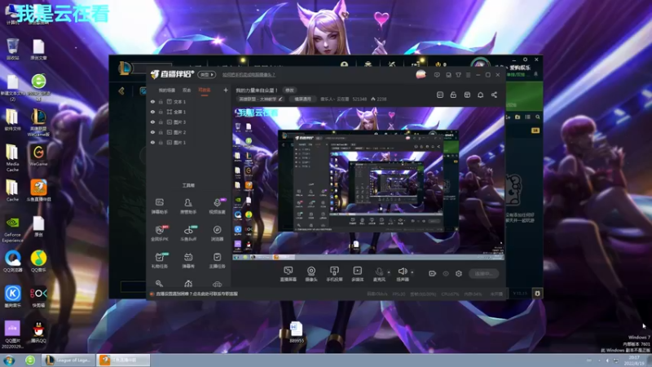This screenshot has width=652, height=367.
Task: Expand microphone options arrow
Action: pos(389,272)
